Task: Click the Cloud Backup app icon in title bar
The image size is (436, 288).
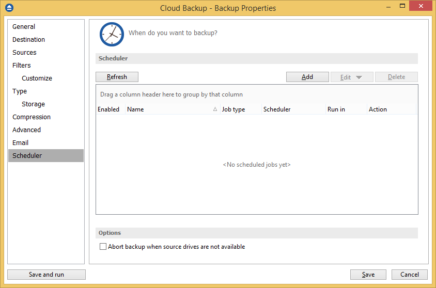Action: click(9, 8)
